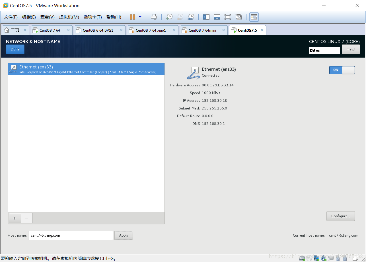This screenshot has width=366, height=262.
Task: Click the DNS value 192.168.30.1
Action: coord(213,124)
